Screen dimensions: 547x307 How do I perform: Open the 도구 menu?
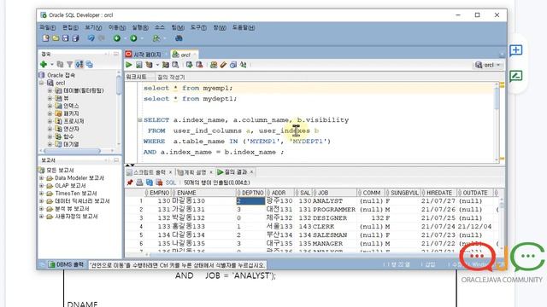click(x=198, y=27)
